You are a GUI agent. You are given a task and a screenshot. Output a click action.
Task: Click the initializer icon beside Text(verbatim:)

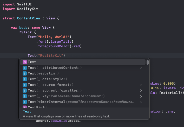[x=25, y=73]
